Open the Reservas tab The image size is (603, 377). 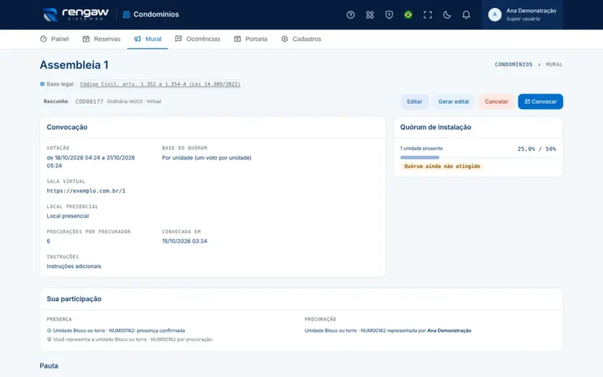pos(101,38)
